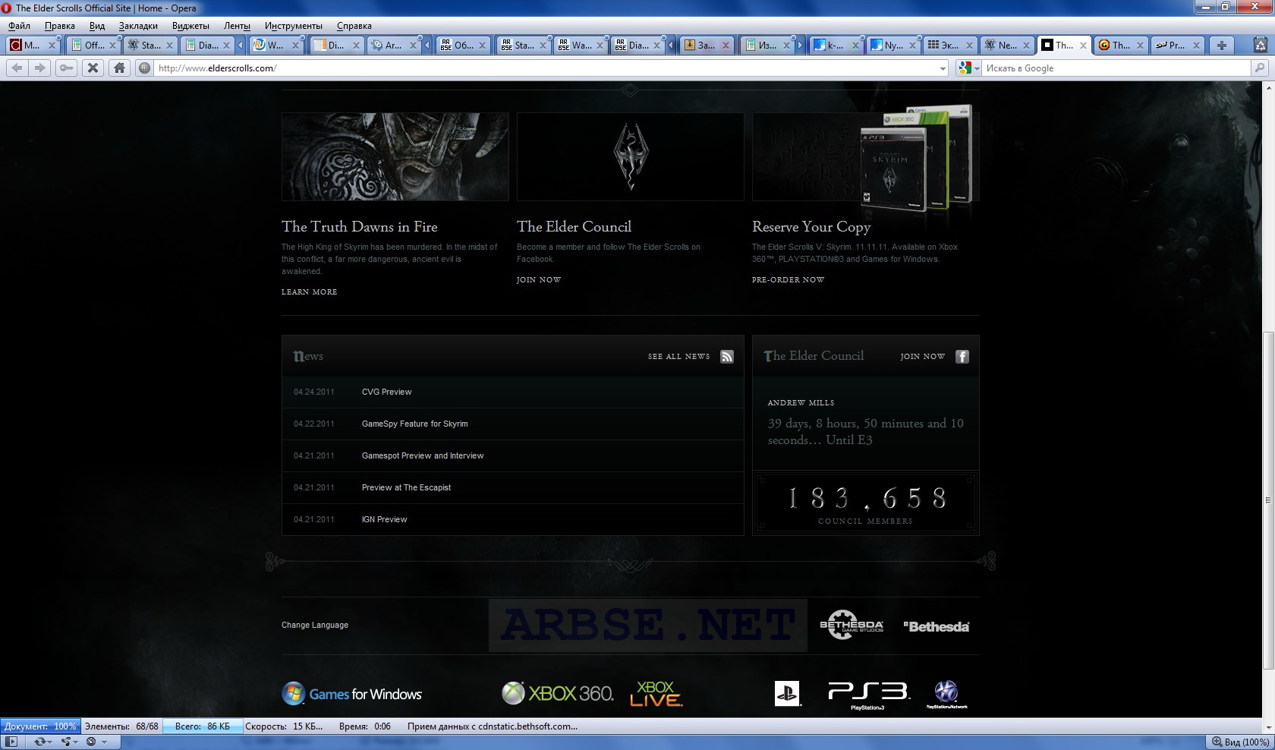
Task: Click the LEARN MORE link
Action: pos(309,291)
